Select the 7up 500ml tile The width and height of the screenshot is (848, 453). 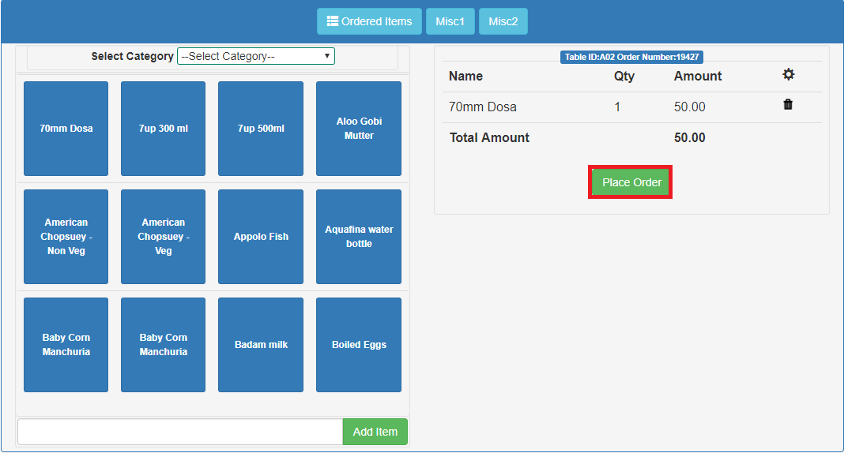(x=261, y=129)
